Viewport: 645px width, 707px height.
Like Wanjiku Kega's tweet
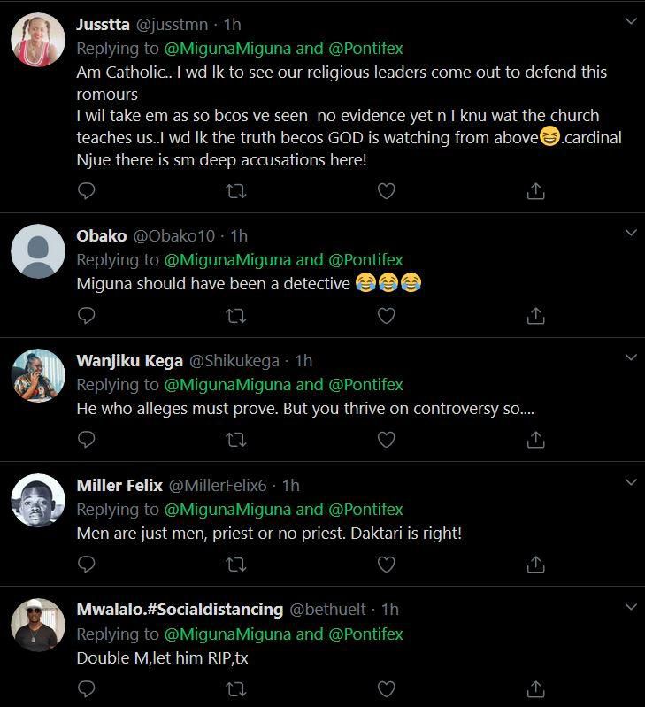(386, 439)
